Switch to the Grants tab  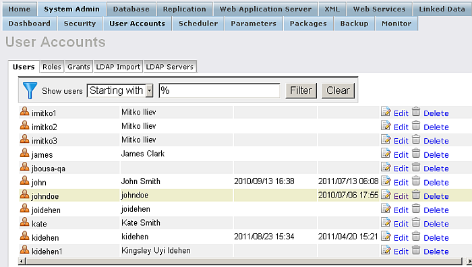pos(79,67)
